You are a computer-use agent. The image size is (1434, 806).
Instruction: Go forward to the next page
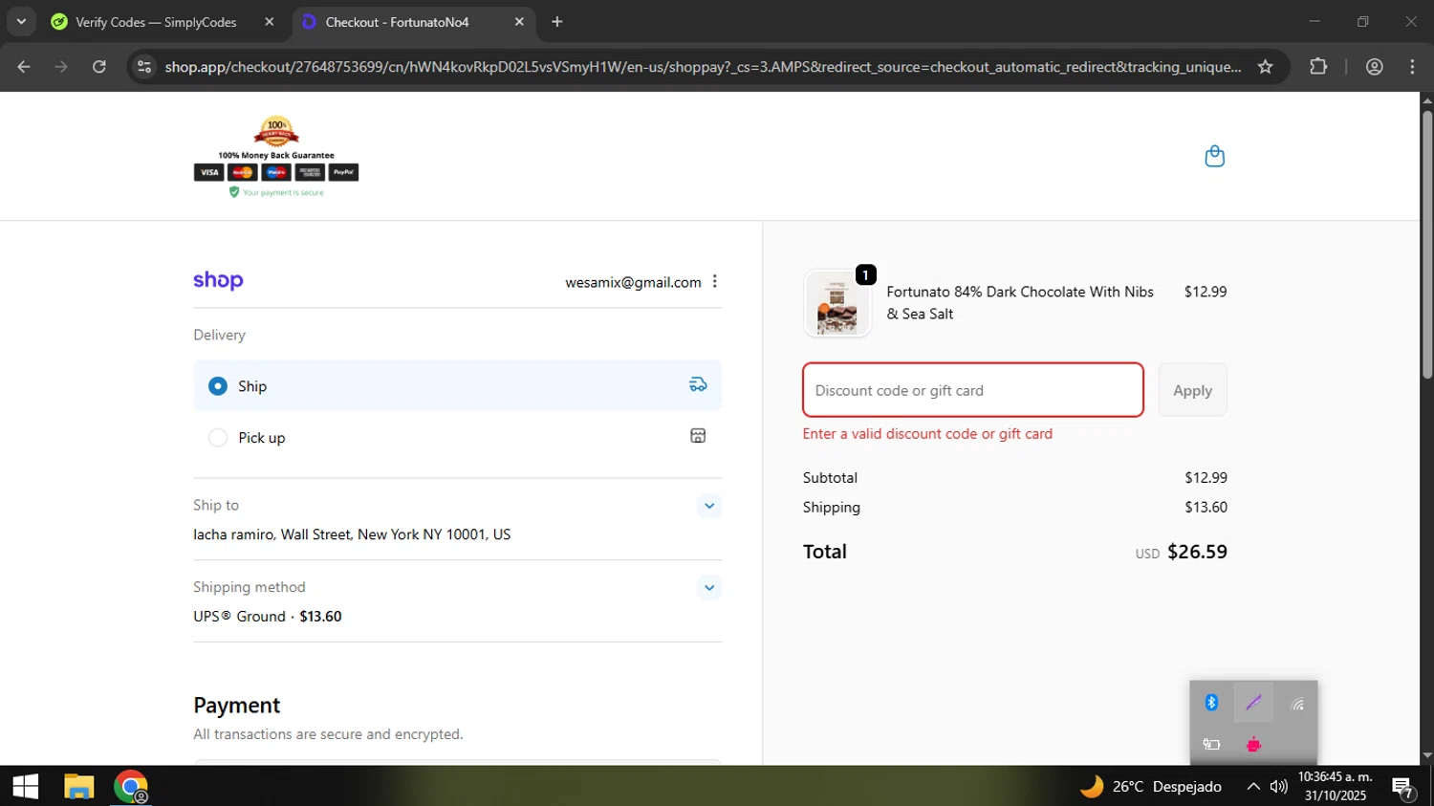pos(61,66)
